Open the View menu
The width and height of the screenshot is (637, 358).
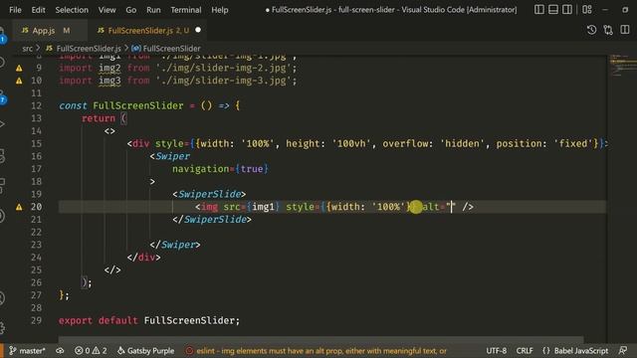coord(106,10)
